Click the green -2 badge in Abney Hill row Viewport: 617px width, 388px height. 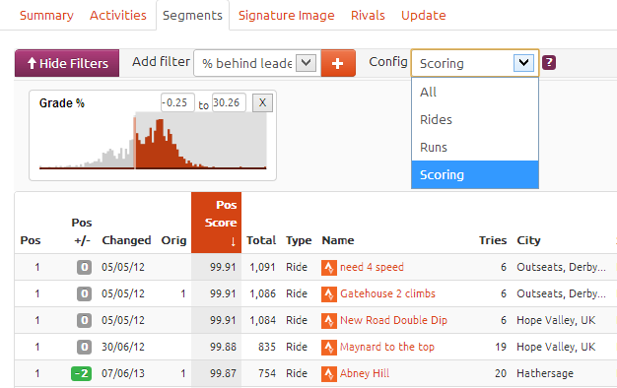pos(81,373)
